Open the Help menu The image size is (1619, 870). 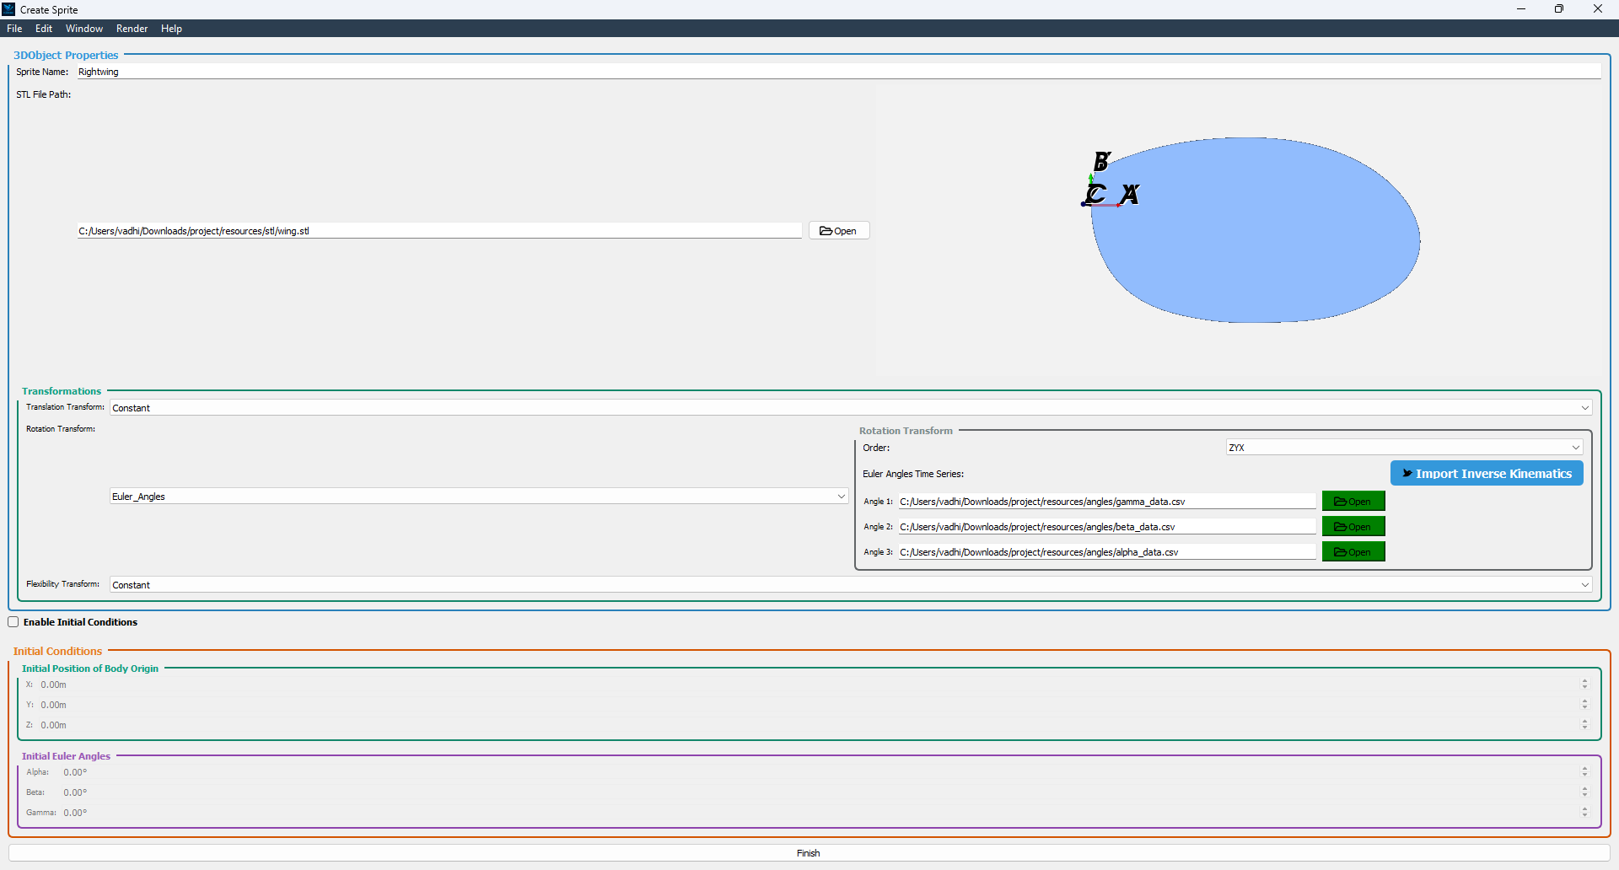click(x=171, y=29)
